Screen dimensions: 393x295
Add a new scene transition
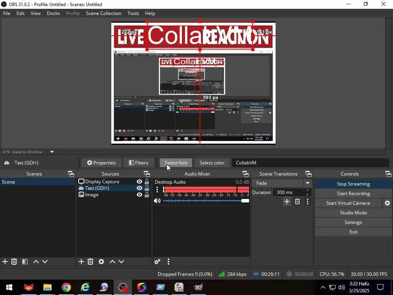tap(287, 201)
